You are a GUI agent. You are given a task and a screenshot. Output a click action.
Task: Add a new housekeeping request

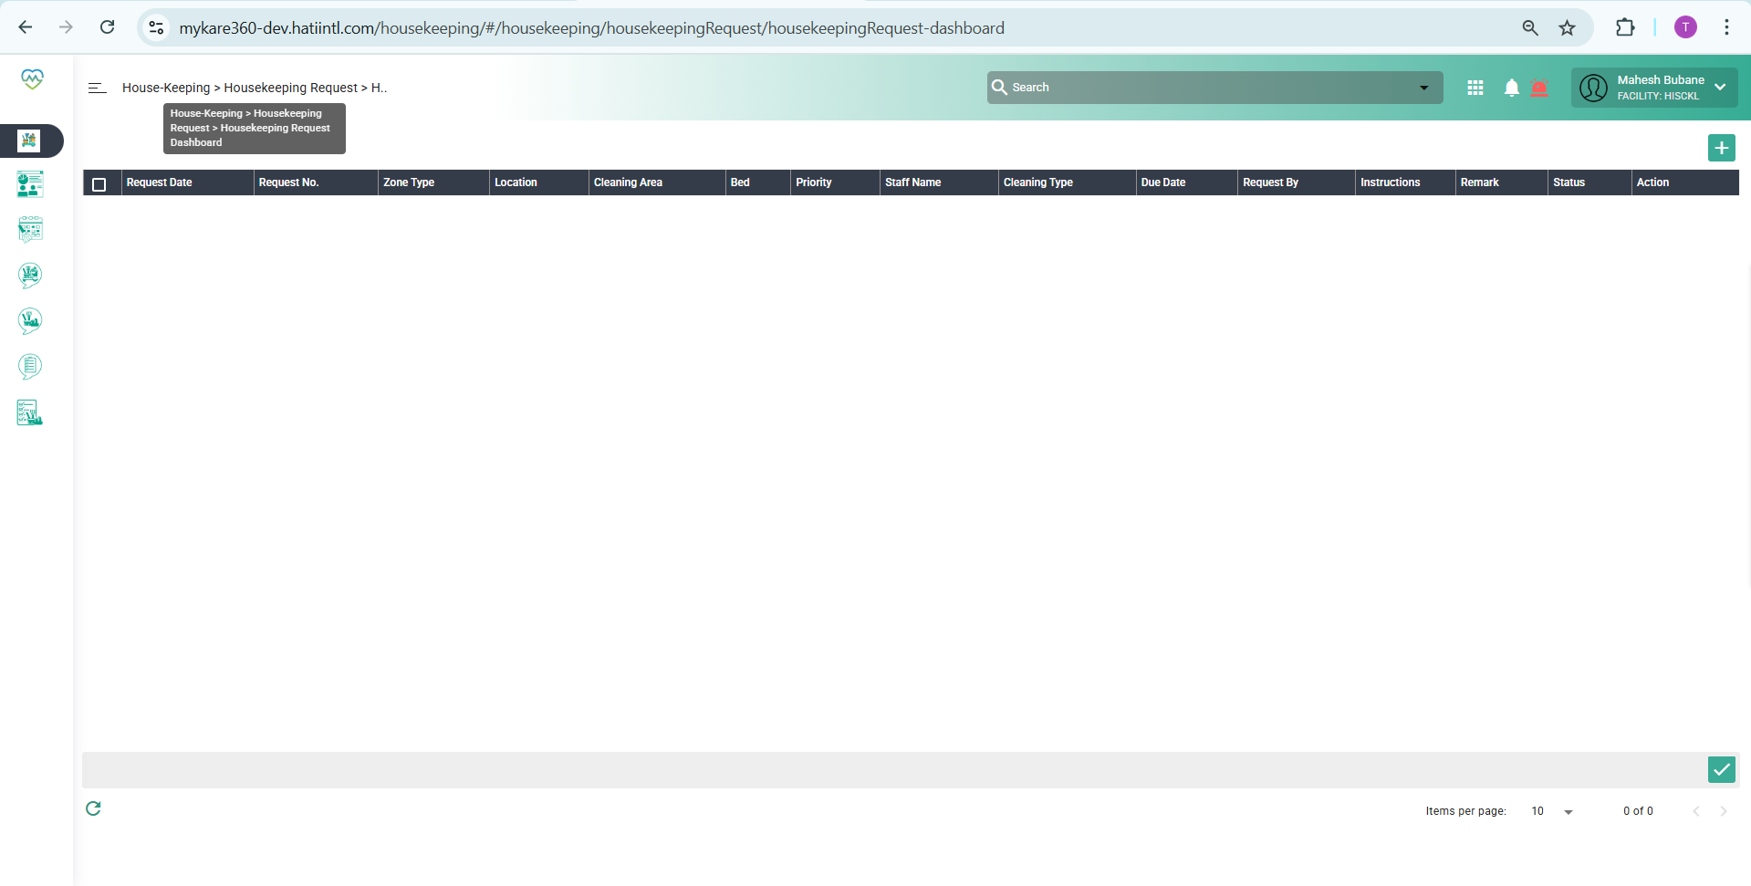tap(1722, 148)
